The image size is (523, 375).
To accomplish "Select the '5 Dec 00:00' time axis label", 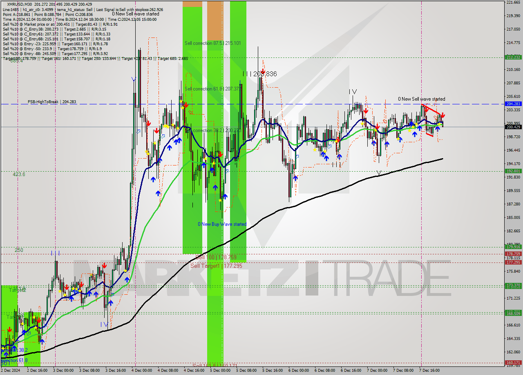I will 221,371.
